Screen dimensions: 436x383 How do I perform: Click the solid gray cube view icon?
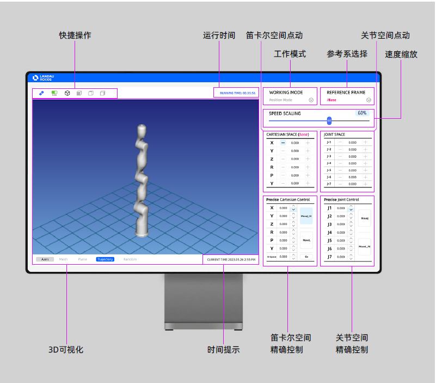79,93
